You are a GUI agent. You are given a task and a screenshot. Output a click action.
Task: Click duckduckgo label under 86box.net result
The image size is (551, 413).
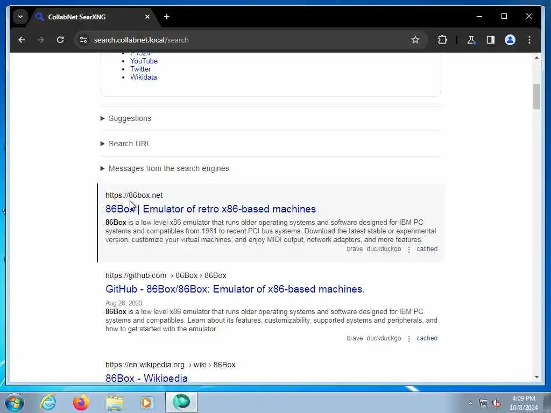[384, 249]
